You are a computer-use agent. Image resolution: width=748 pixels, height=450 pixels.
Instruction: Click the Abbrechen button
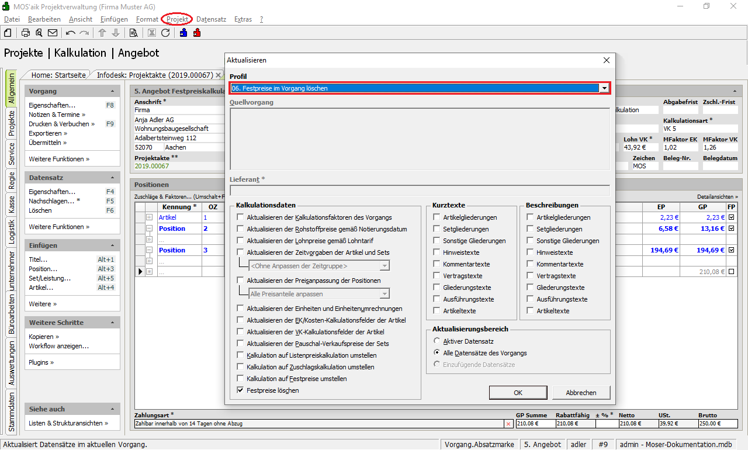tap(581, 393)
